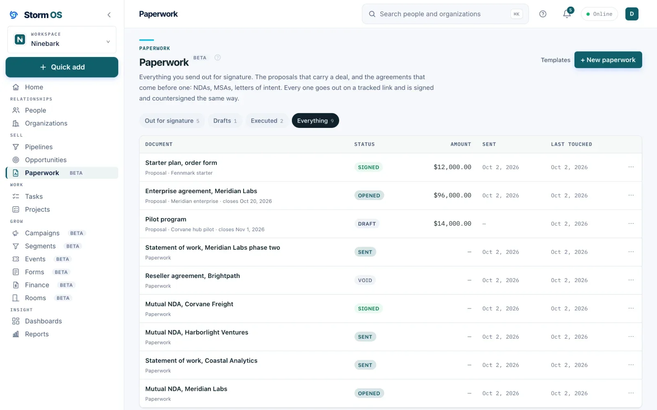Open the Projects icon in sidebar

coord(16,210)
